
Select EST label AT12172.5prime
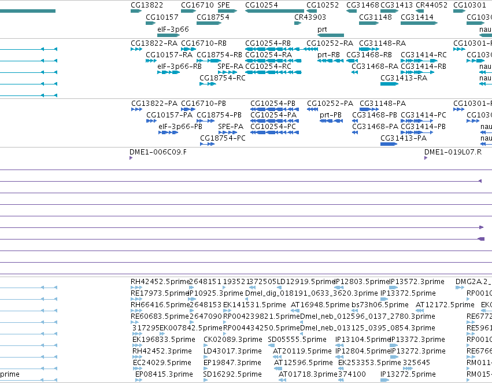(445, 305)
